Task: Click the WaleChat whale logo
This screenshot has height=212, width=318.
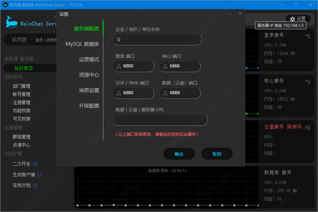Action: (11, 22)
